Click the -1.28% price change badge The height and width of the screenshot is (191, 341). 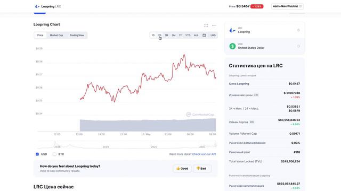pyautogui.click(x=257, y=6)
